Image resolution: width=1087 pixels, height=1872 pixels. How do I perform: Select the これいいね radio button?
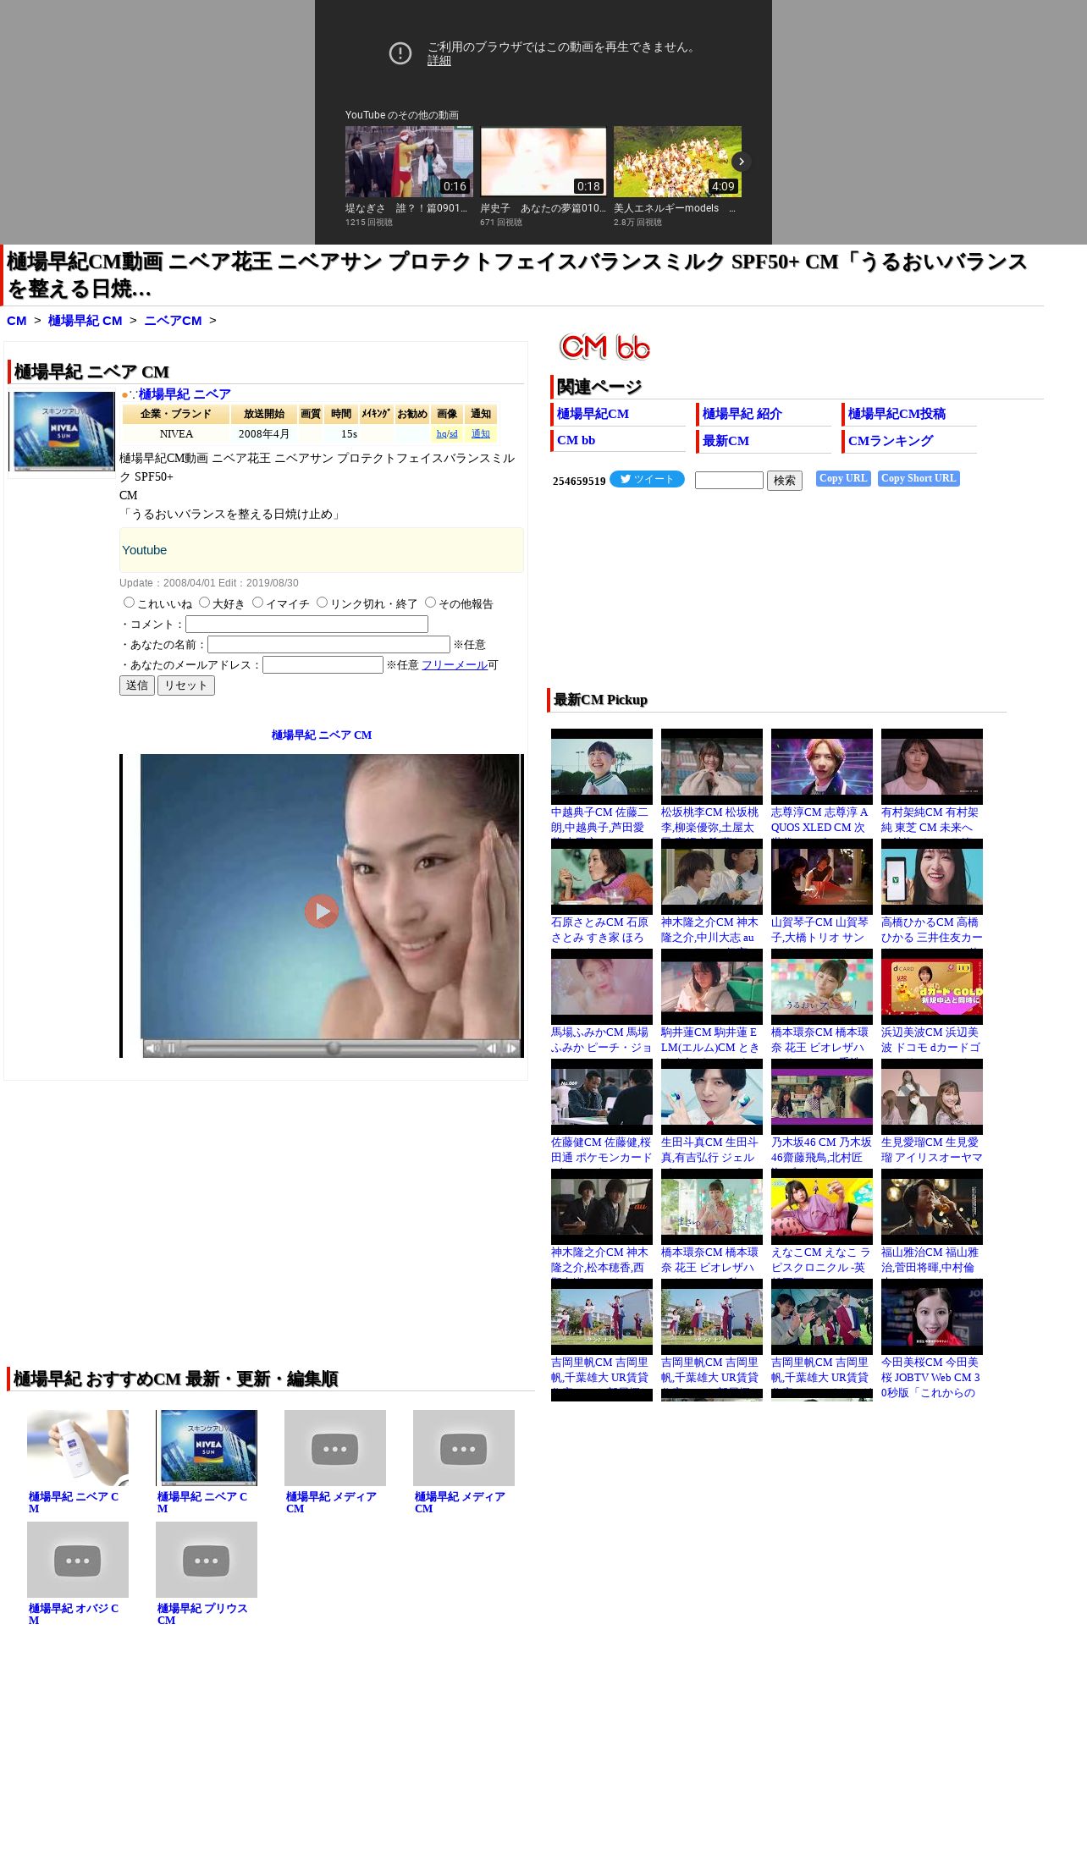130,603
